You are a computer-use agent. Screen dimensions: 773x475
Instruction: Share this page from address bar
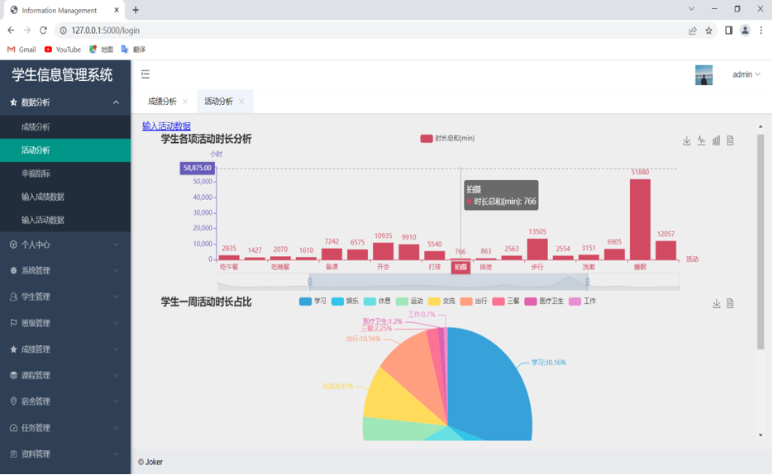(693, 31)
